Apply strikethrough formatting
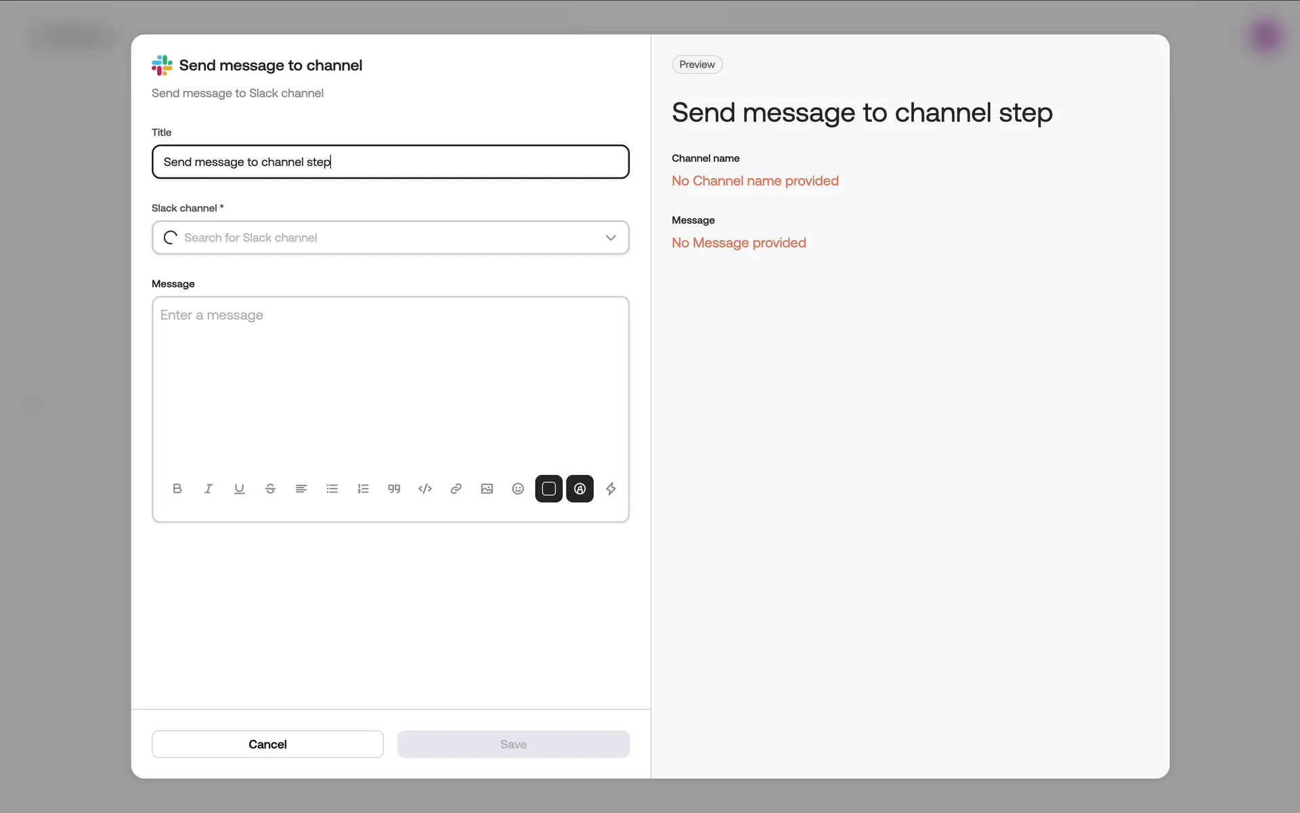This screenshot has height=813, width=1300. pyautogui.click(x=270, y=488)
